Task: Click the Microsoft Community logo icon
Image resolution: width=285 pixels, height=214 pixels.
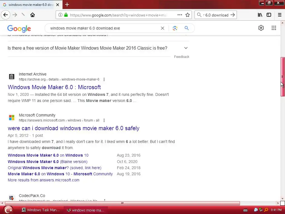Action: [12, 118]
